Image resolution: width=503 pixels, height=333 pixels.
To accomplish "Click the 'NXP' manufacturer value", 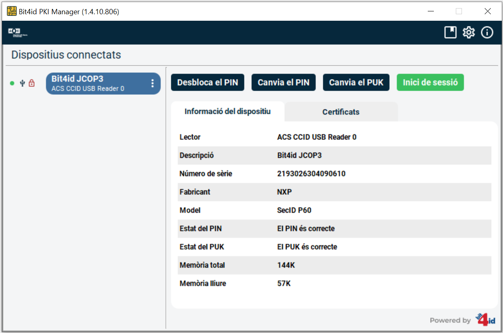I will point(285,192).
